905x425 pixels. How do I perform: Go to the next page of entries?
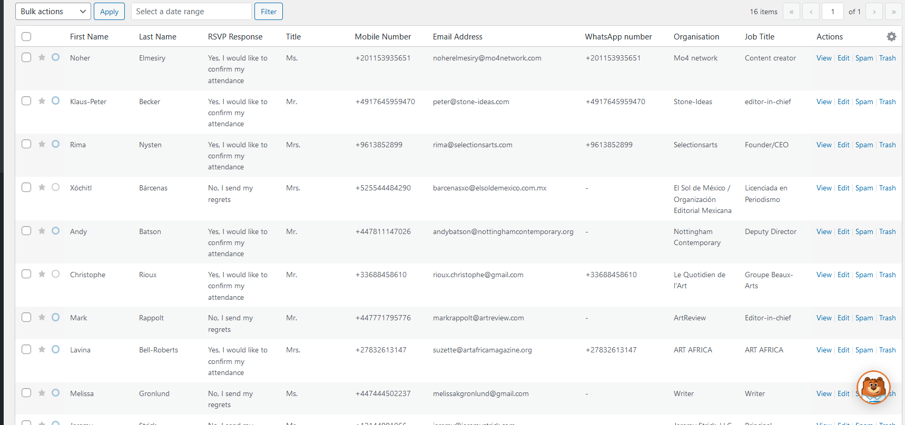tap(874, 12)
